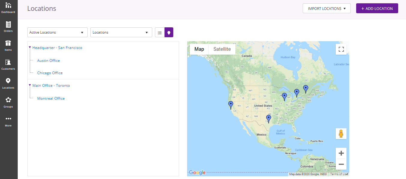Switch to map pin view toggle
The image size is (406, 179).
point(169,32)
